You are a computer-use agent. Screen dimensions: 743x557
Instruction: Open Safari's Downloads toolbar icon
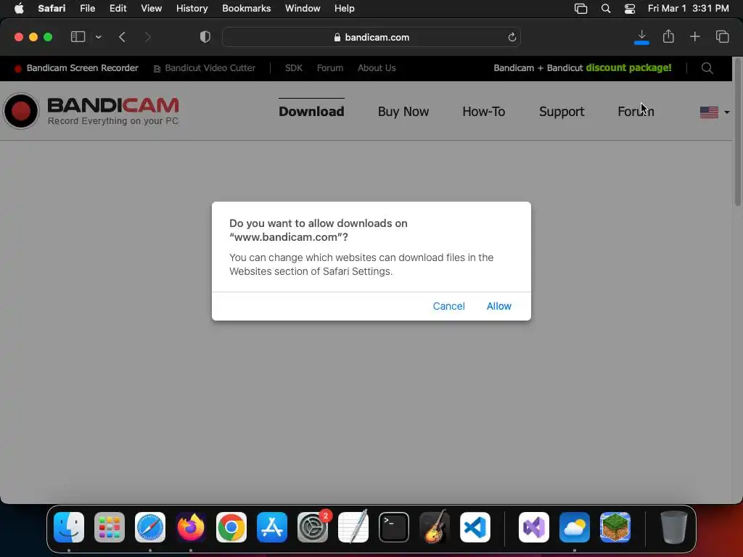(x=641, y=37)
